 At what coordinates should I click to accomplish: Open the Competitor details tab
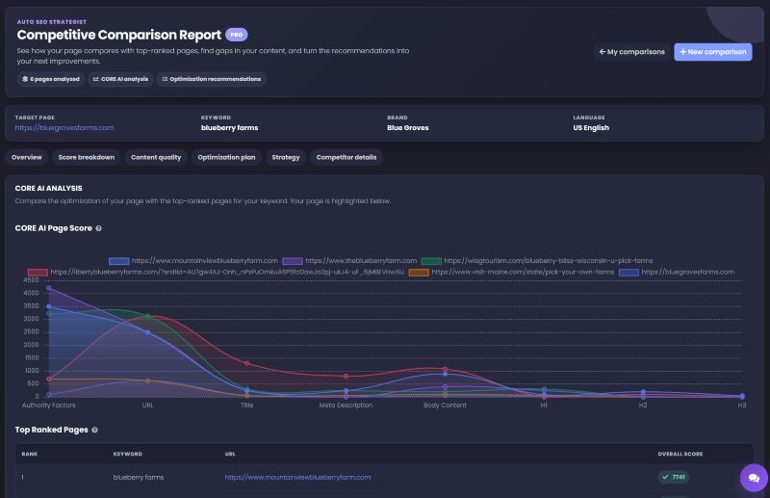pos(346,157)
